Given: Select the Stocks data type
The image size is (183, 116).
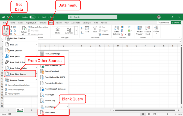Looking at the screenshot, I should (x=58, y=30).
